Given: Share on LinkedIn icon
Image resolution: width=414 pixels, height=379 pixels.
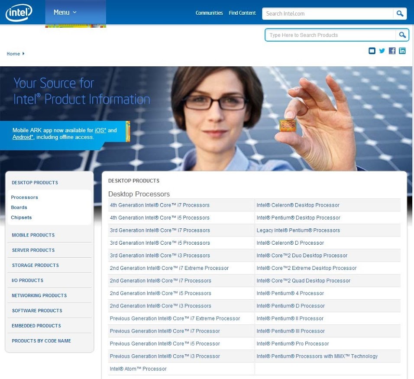Looking at the screenshot, I should (402, 51).
